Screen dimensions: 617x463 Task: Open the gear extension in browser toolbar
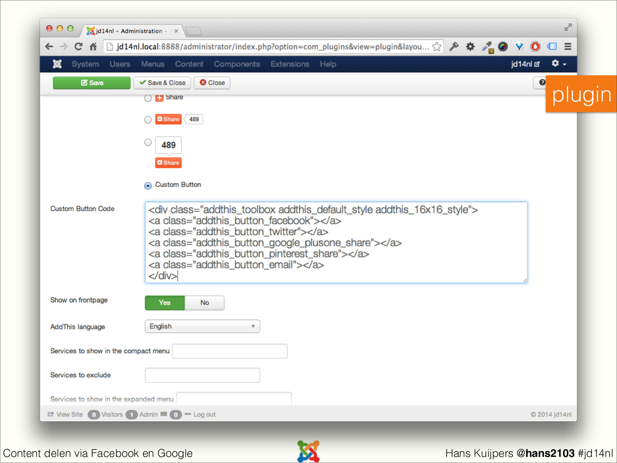point(470,47)
